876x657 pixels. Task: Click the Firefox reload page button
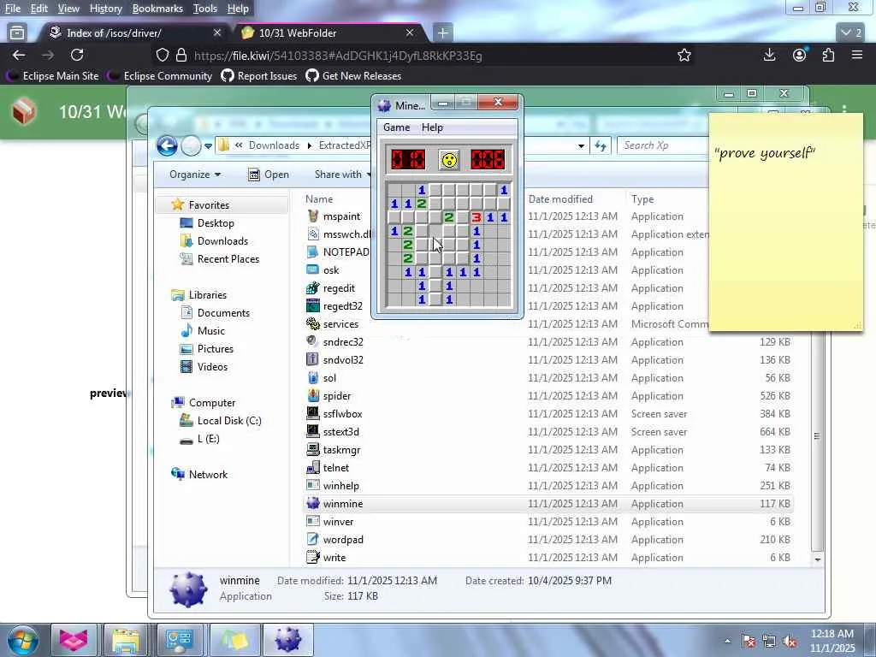tap(77, 55)
